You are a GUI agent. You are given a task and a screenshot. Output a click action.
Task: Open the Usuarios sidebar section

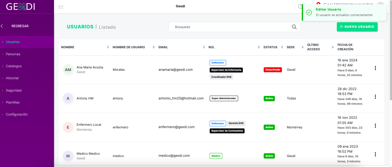point(27,42)
